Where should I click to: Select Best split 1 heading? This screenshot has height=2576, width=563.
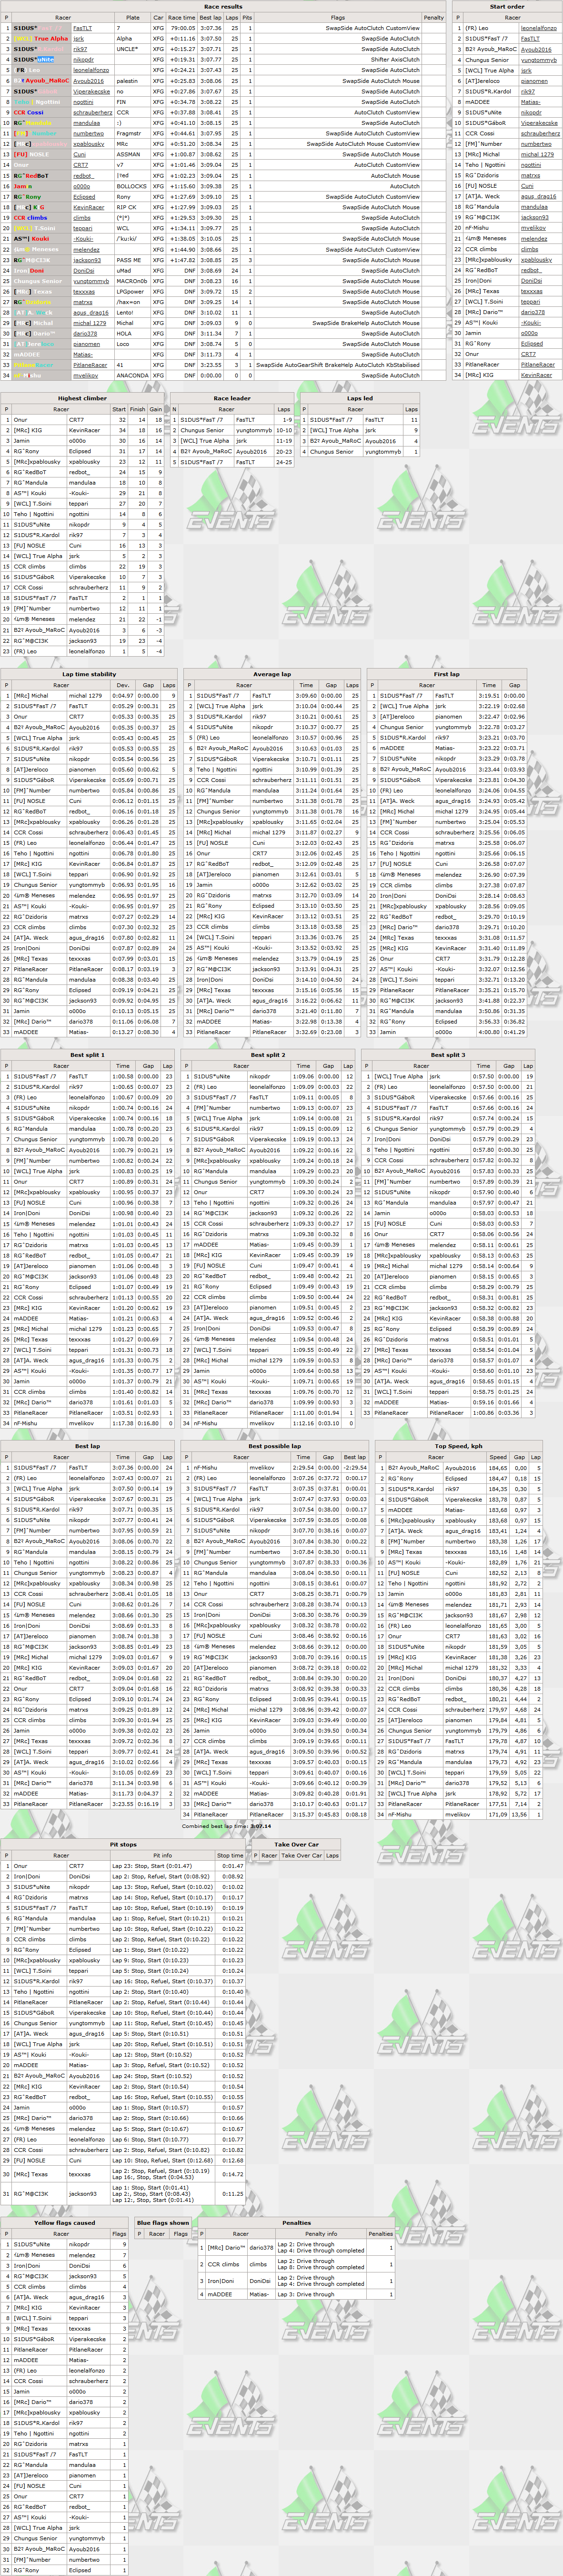(86, 1055)
